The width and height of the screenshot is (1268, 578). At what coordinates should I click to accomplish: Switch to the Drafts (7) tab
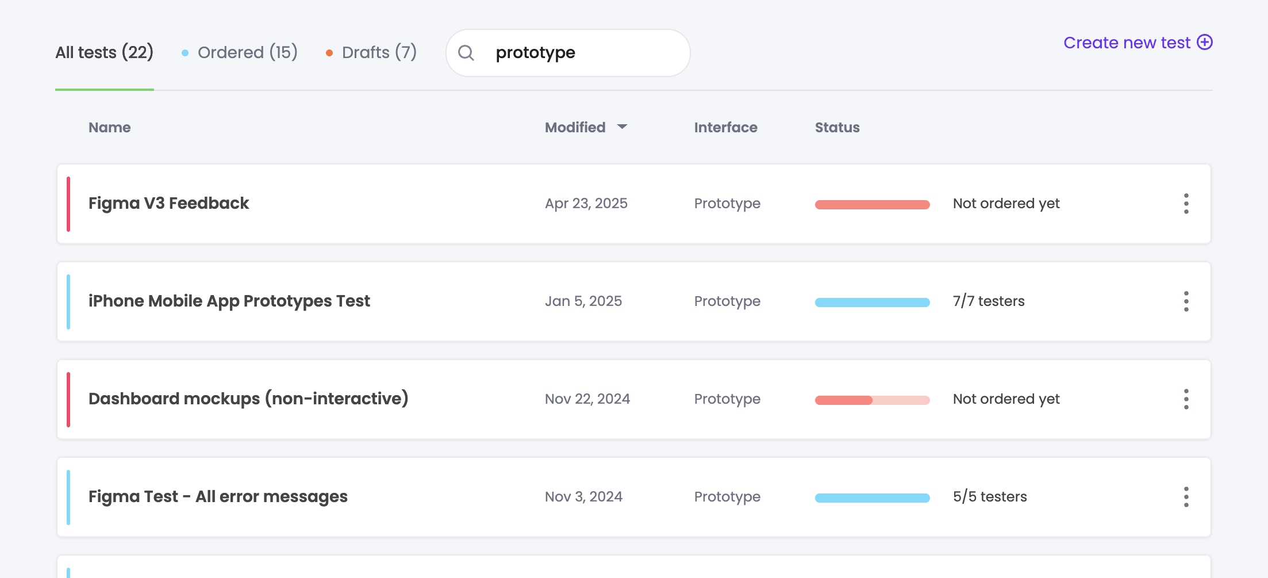371,52
